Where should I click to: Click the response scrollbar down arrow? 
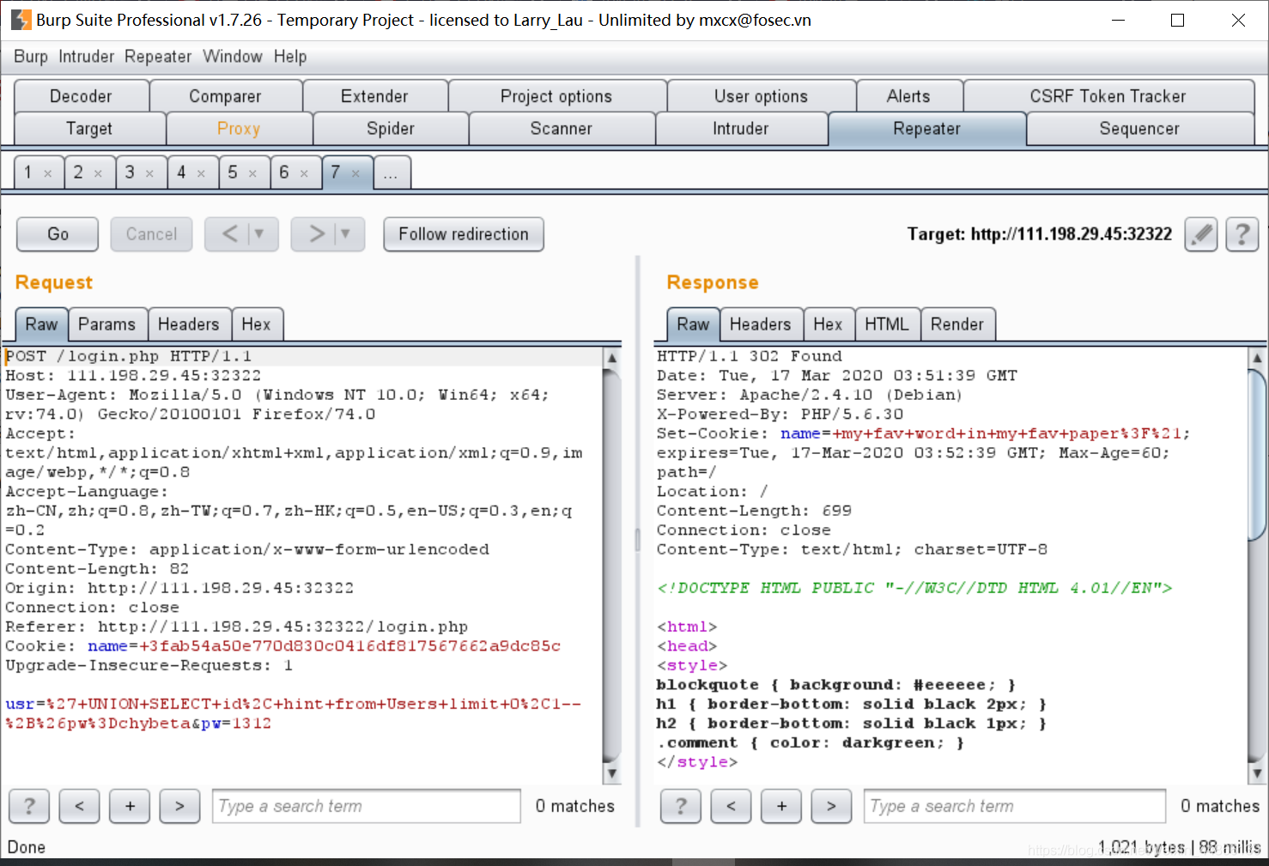(x=1257, y=772)
